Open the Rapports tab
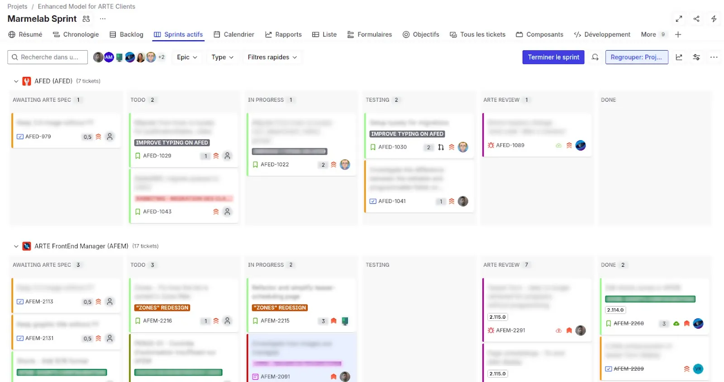 click(283, 34)
